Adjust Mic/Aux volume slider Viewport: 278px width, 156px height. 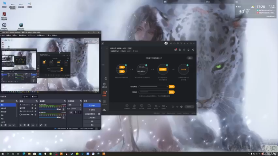pyautogui.click(x=49, y=109)
